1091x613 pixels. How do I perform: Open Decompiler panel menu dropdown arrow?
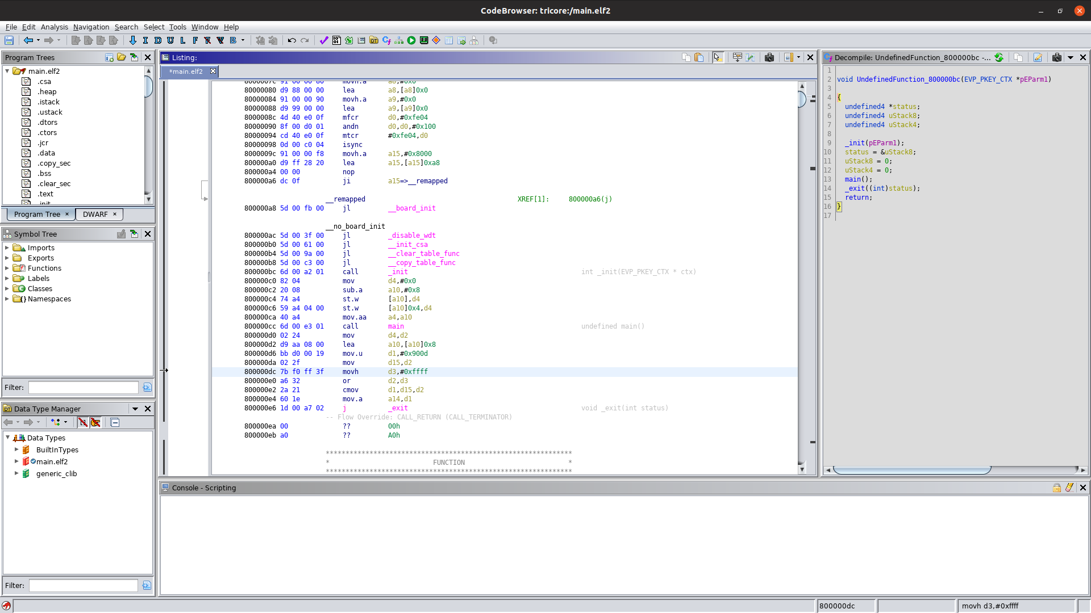1071,57
